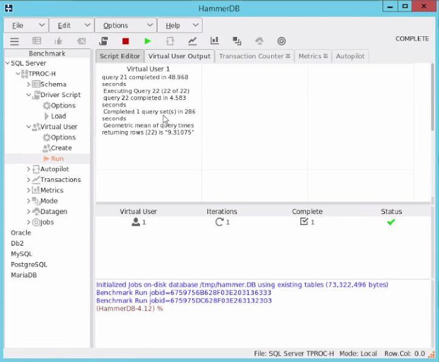Viewport: 439px width, 362px height.
Task: Click the Schema Build table icon in toolbar
Action: (36, 41)
